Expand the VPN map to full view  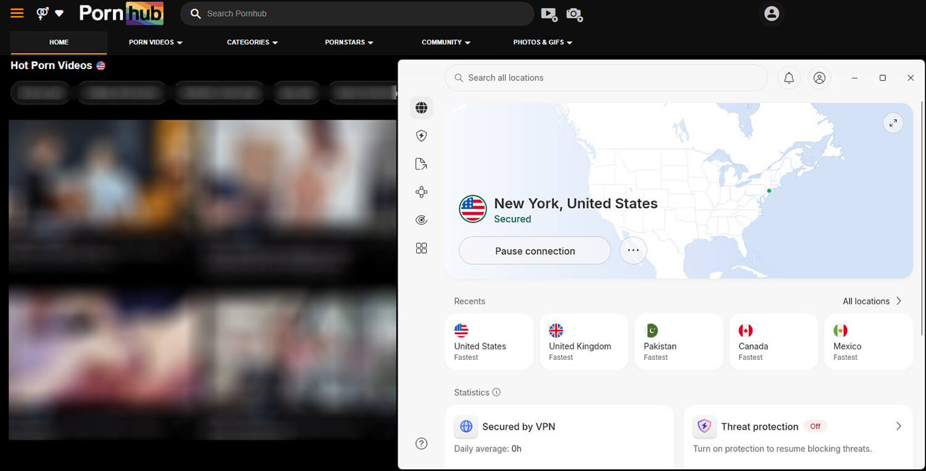[x=893, y=123]
